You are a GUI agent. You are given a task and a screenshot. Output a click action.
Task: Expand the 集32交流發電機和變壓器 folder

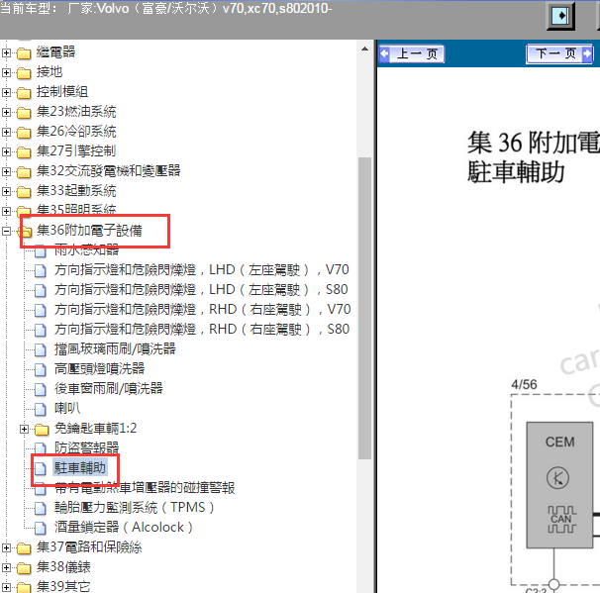[6, 171]
